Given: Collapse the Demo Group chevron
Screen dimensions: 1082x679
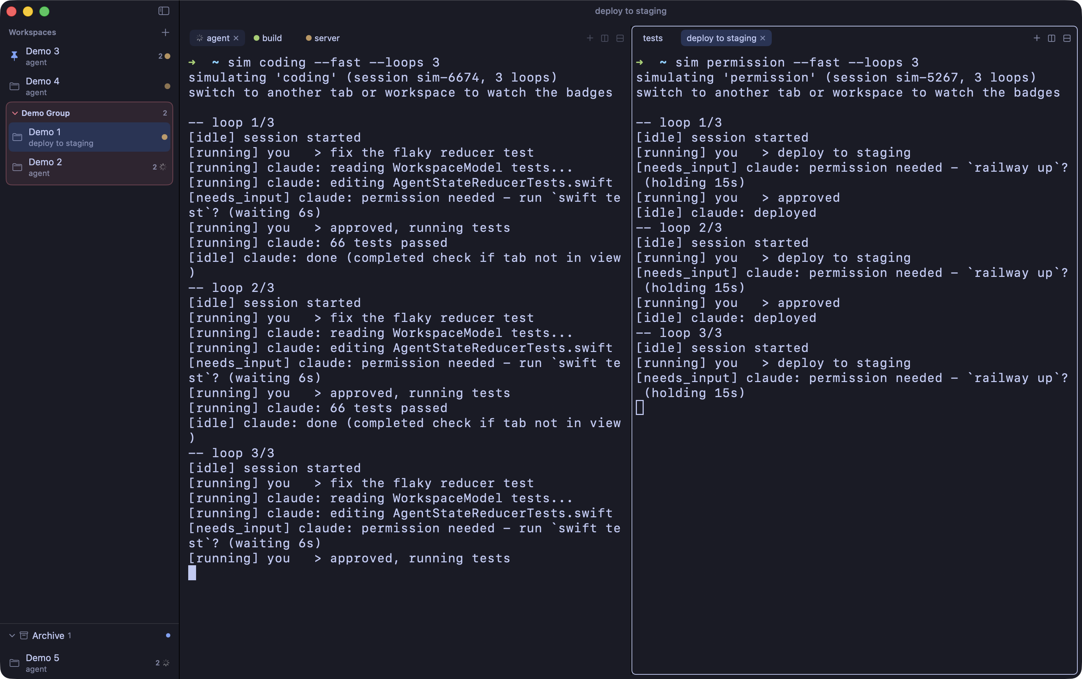Looking at the screenshot, I should pyautogui.click(x=15, y=113).
